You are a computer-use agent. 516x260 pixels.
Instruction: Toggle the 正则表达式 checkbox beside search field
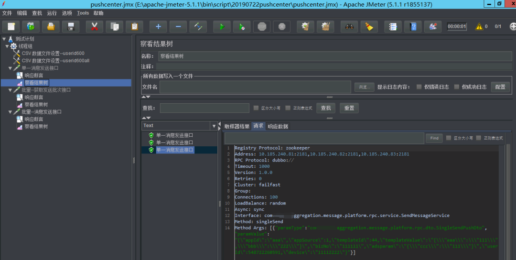tap(289, 108)
